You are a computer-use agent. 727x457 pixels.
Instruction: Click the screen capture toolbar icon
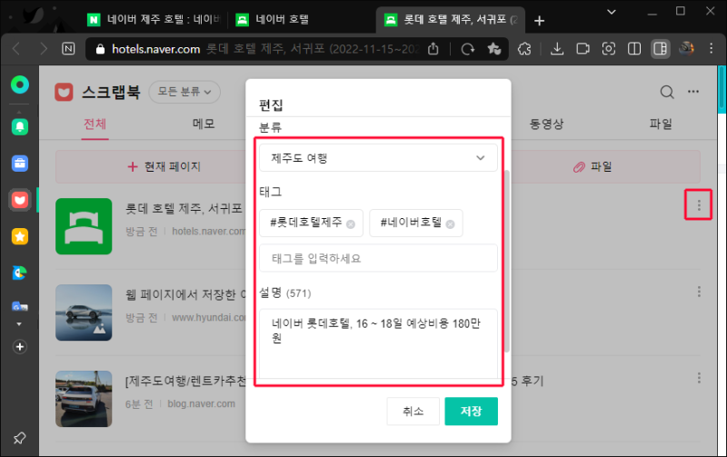(609, 49)
